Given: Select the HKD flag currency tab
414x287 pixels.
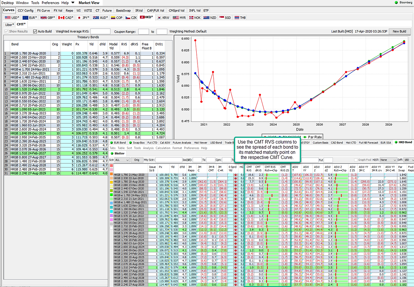Looking at the screenshot, I should (x=147, y=17).
